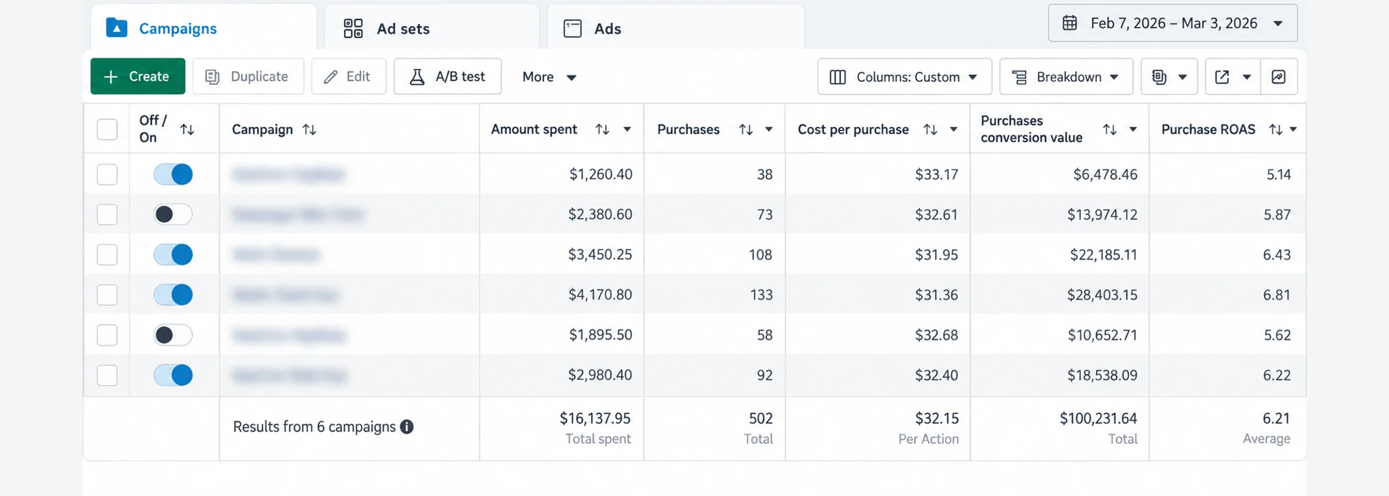Screen dimensions: 1389x496
Task: Expand the export options arrow
Action: pyautogui.click(x=1247, y=77)
